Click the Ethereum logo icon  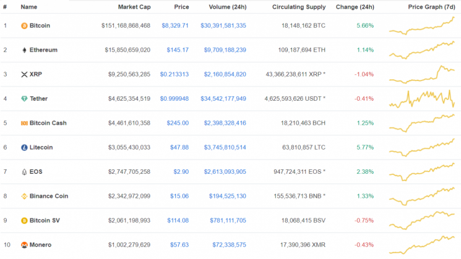pyautogui.click(x=24, y=50)
